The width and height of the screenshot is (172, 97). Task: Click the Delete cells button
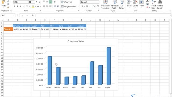pos(135,4)
